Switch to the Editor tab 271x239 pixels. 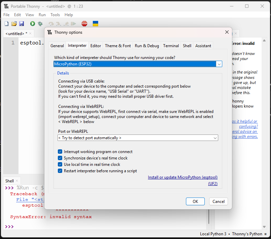click(95, 46)
